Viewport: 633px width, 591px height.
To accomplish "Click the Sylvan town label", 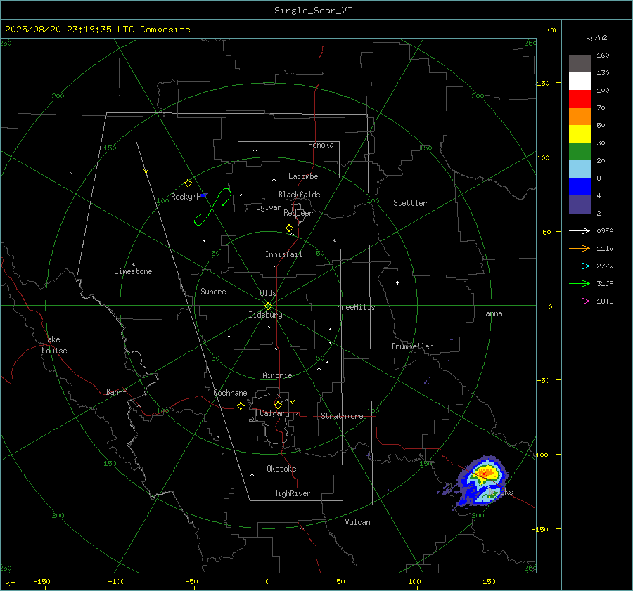I will [x=269, y=207].
